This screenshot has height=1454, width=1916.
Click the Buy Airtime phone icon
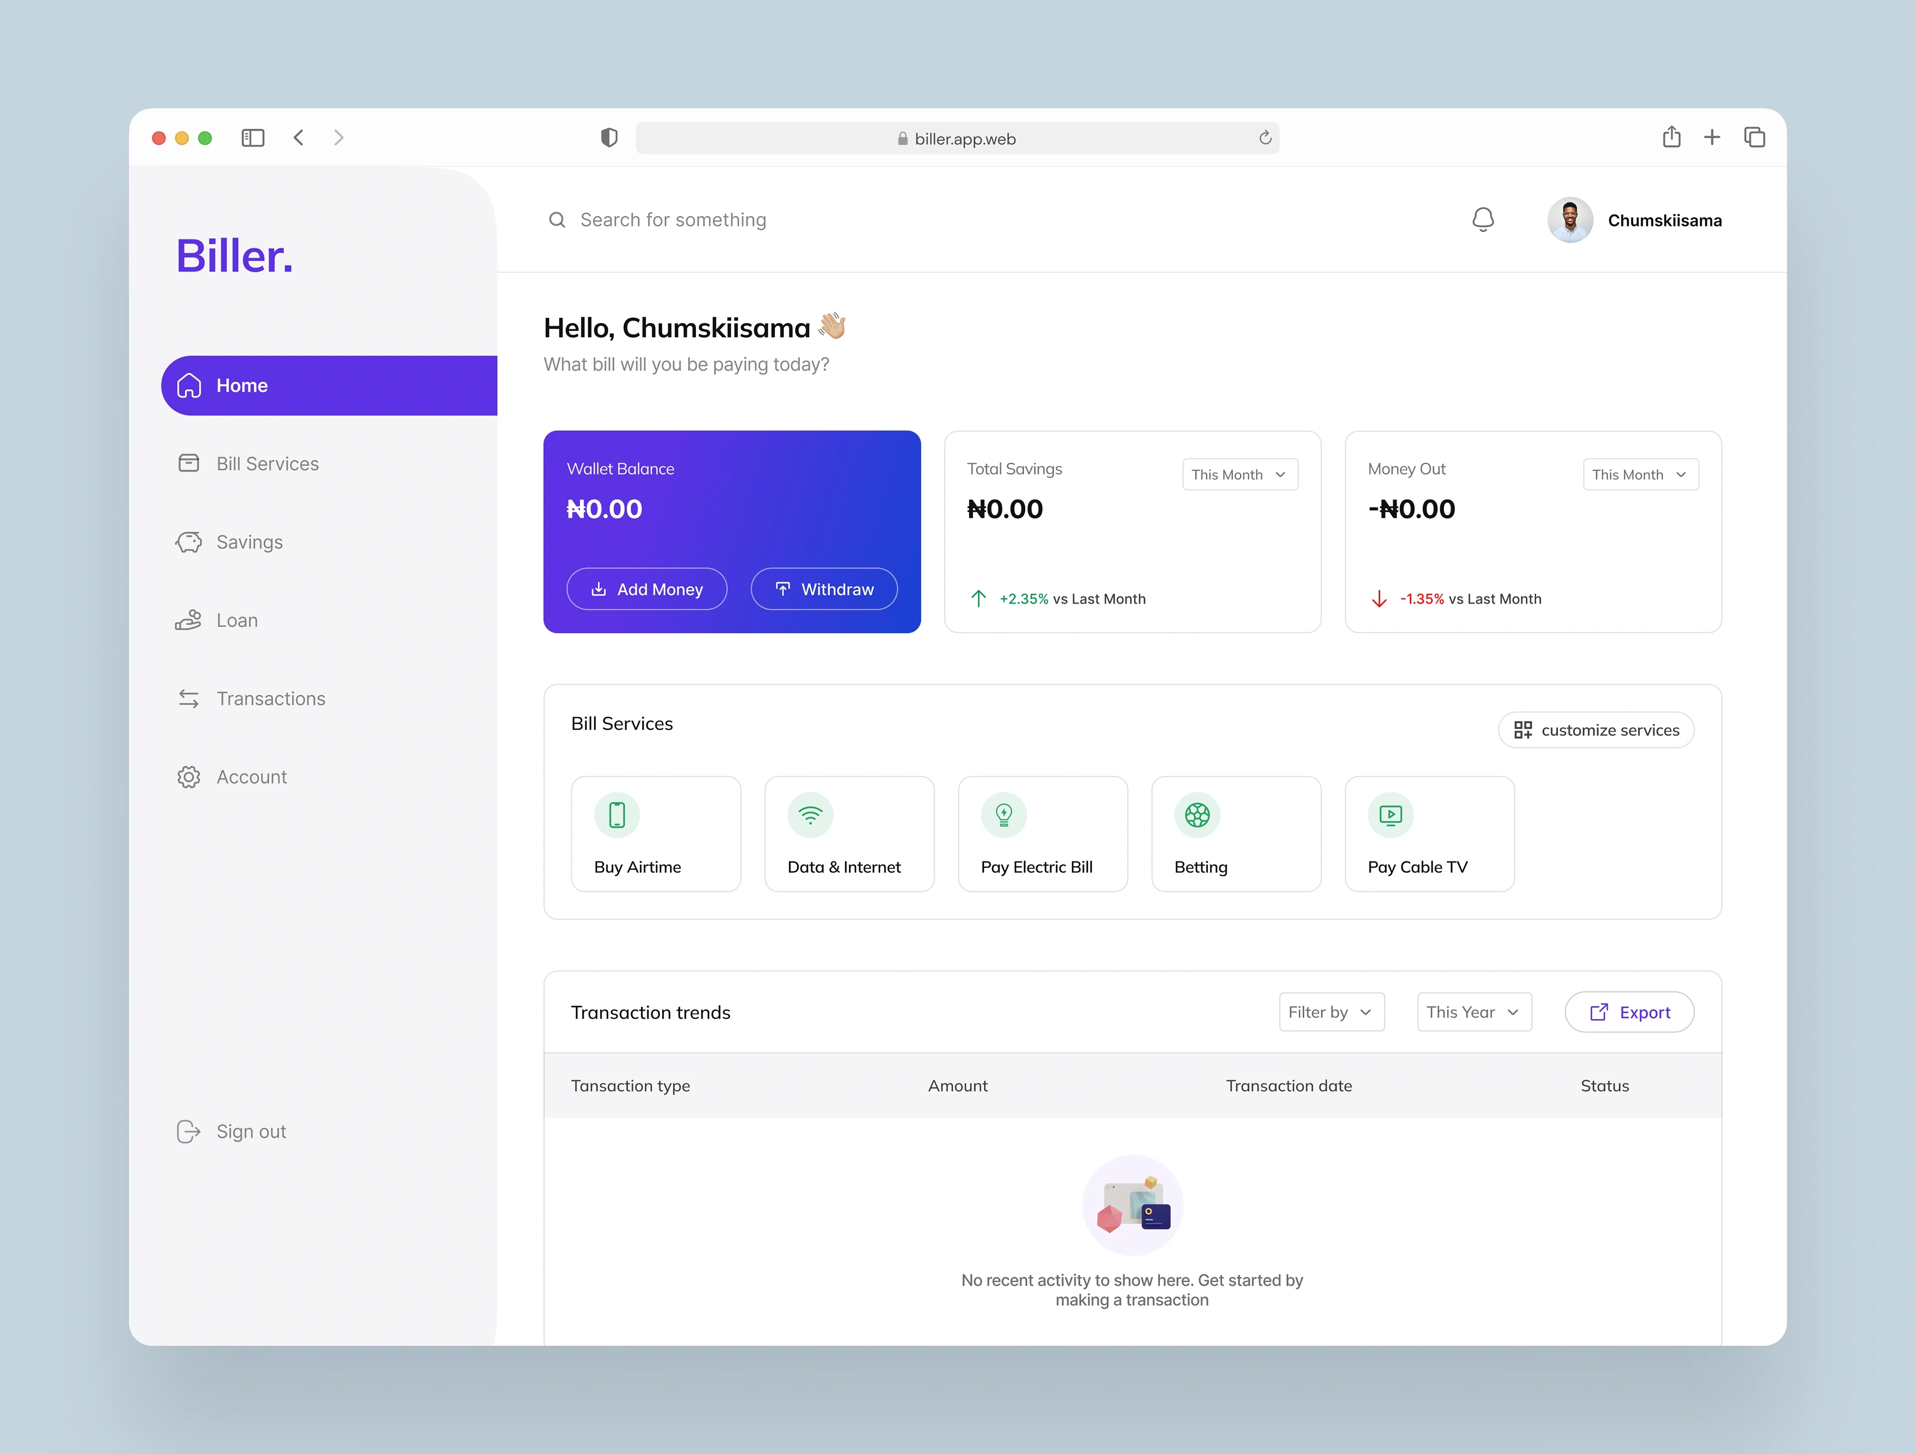(617, 815)
